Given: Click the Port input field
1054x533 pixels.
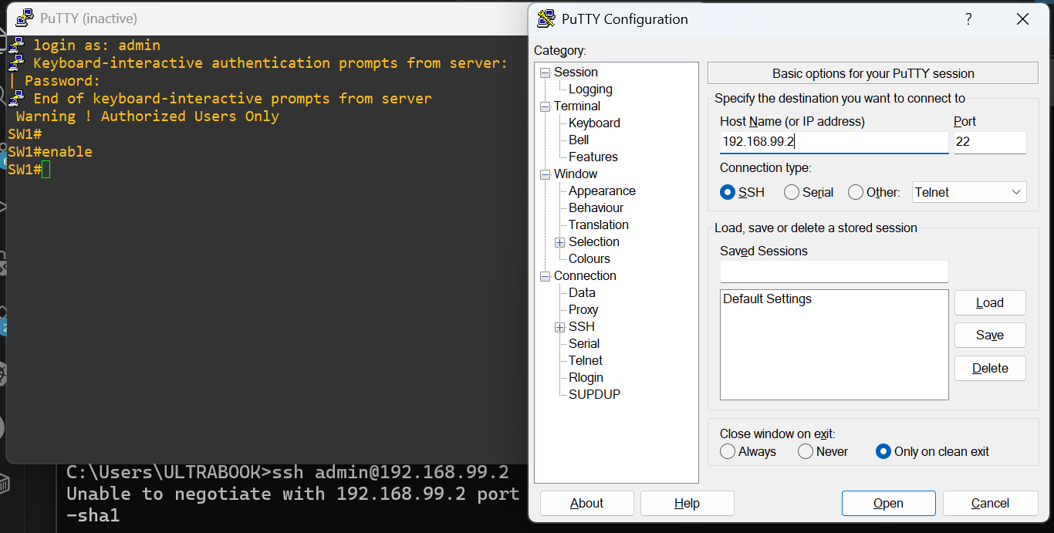Looking at the screenshot, I should [x=990, y=143].
